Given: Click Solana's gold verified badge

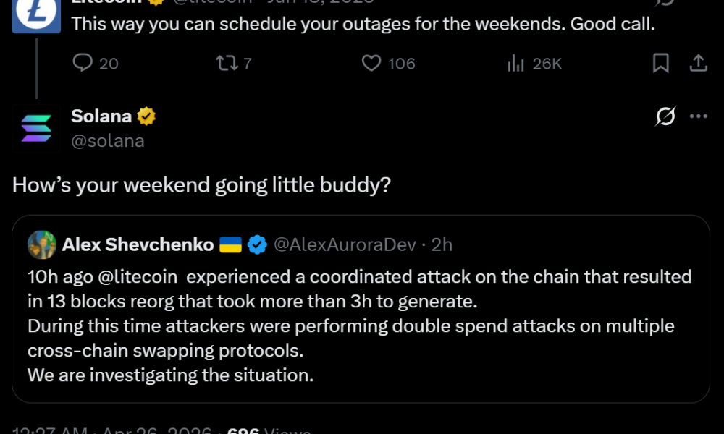Looking at the screenshot, I should tap(147, 115).
